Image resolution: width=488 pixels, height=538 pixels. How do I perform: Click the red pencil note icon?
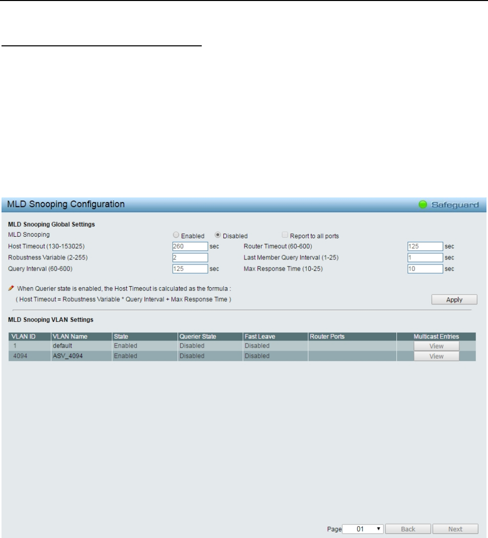coord(11,288)
